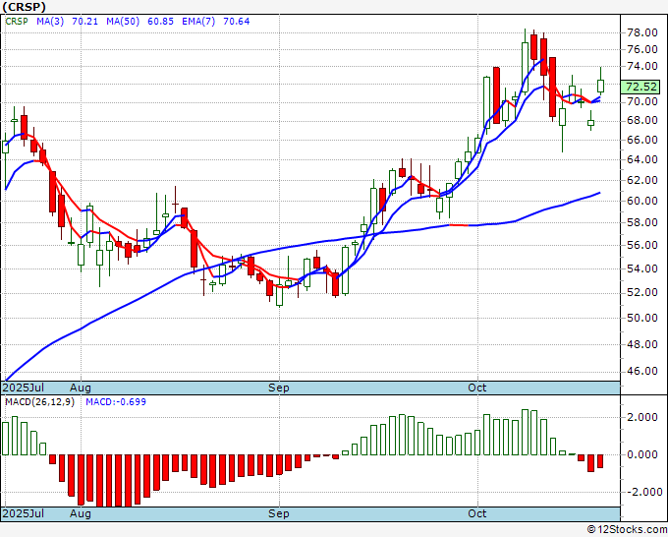The height and width of the screenshot is (537, 668).
Task: Click the MA(3) indicator label
Action: point(50,22)
